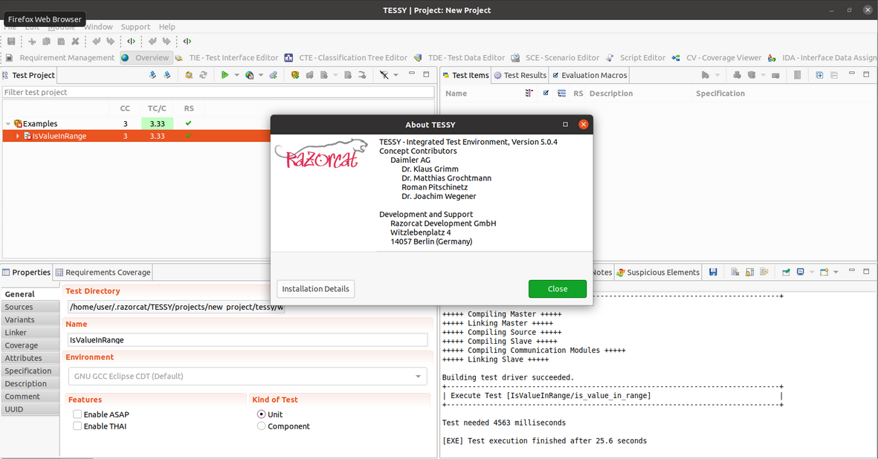The height and width of the screenshot is (459, 878).
Task: Open the Requirement Management perspective
Action: [x=60, y=58]
